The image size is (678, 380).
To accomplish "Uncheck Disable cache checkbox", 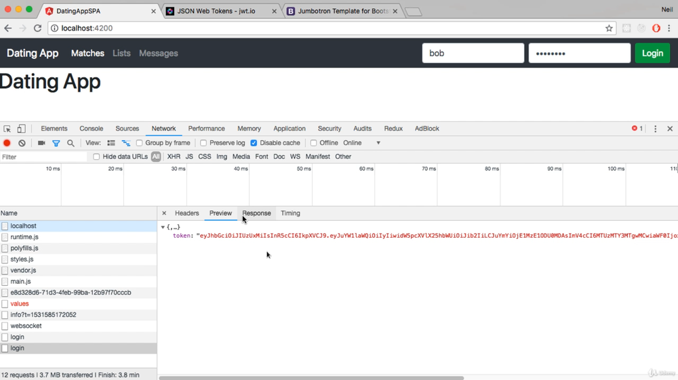I will (254, 143).
